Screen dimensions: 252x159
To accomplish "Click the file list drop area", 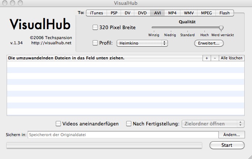I will [125, 88].
